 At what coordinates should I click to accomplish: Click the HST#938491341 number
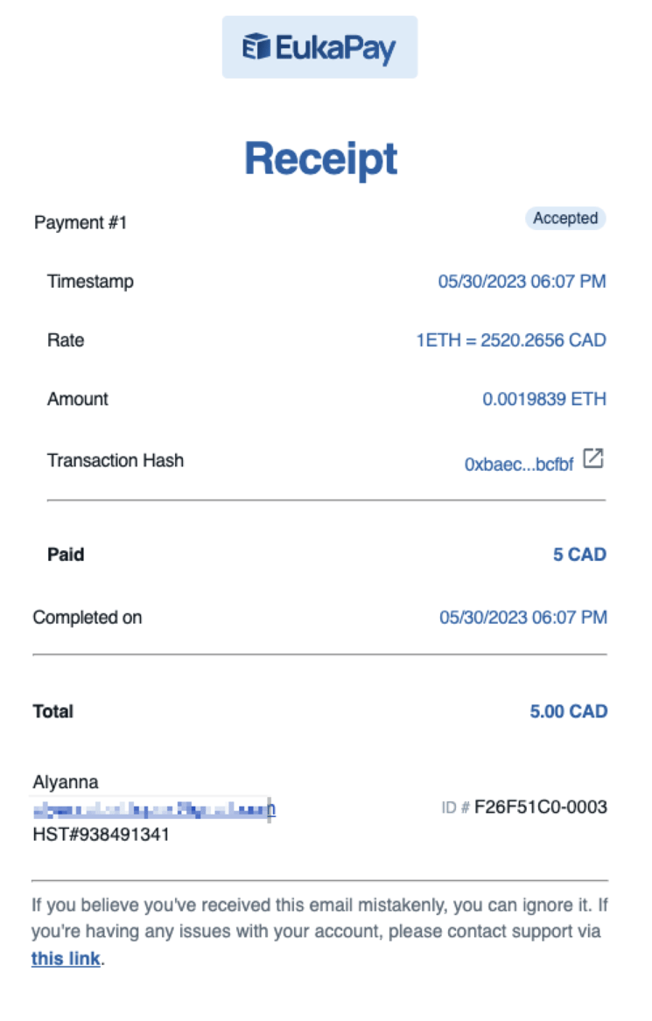(102, 835)
